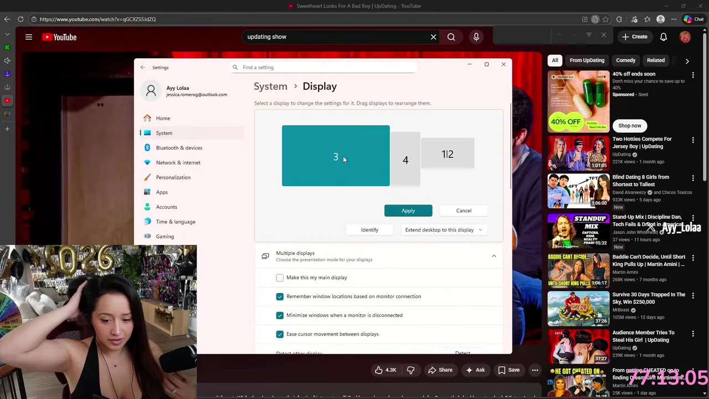The height and width of the screenshot is (399, 709).
Task: Open options for Blind Dating 8 Girls video
Action: (x=693, y=178)
